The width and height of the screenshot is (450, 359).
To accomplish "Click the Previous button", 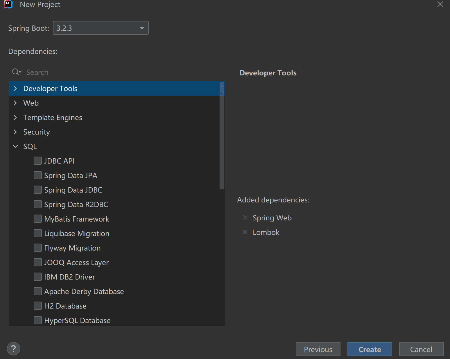I will (318, 349).
